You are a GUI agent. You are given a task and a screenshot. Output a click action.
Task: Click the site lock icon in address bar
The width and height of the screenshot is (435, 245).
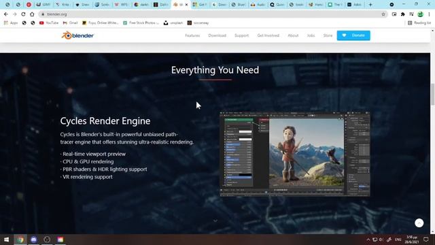pos(43,14)
